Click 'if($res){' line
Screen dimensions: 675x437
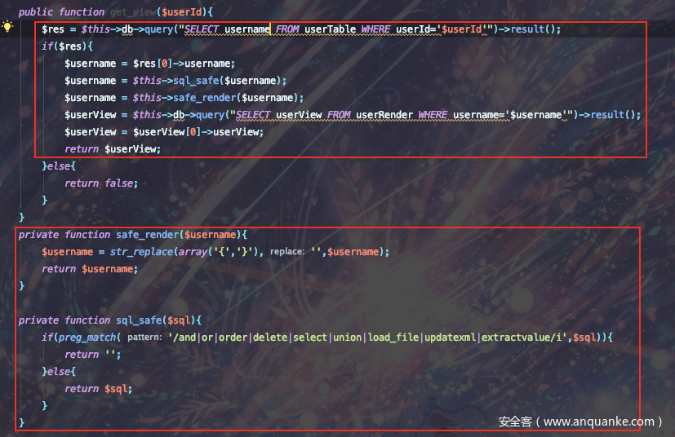67,46
